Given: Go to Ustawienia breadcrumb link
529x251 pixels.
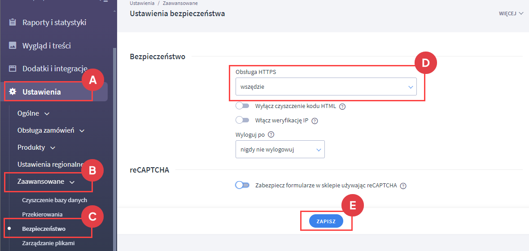Looking at the screenshot, I should coord(142,3).
